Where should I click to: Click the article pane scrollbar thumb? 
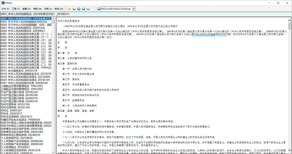tap(289, 26)
